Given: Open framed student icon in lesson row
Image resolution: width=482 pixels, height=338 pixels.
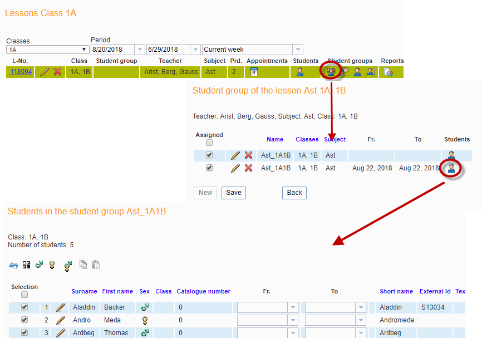Looking at the screenshot, I should (x=370, y=72).
